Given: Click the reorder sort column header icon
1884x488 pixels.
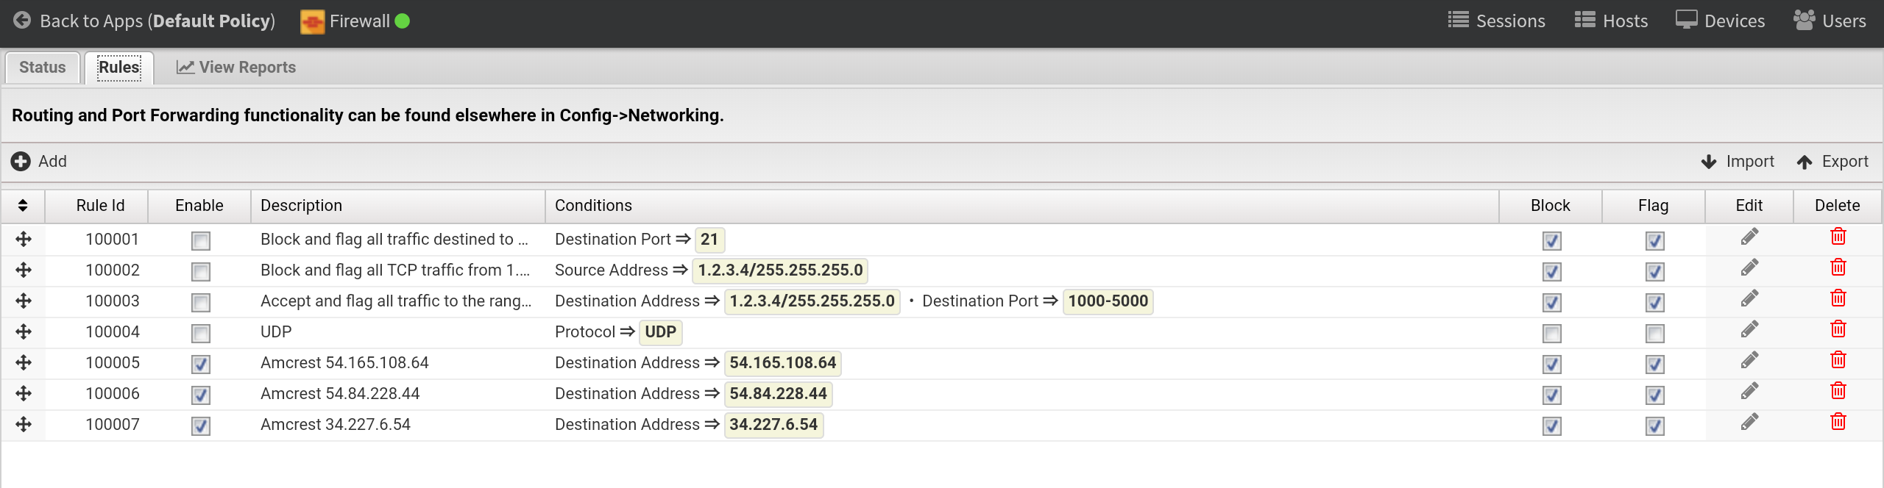Looking at the screenshot, I should point(23,206).
